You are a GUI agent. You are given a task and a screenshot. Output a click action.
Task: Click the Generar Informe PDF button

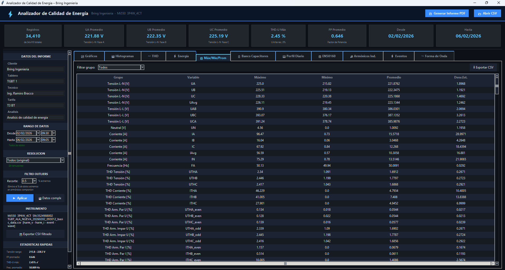click(x=447, y=13)
